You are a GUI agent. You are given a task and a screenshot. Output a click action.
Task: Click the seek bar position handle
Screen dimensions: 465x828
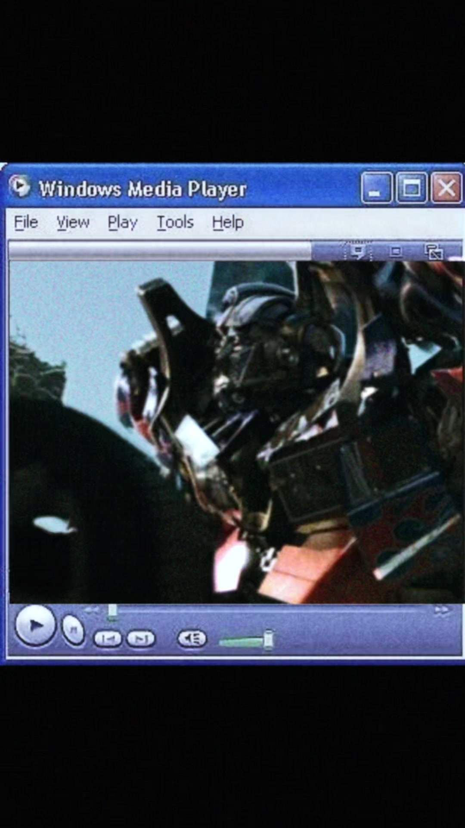click(112, 612)
